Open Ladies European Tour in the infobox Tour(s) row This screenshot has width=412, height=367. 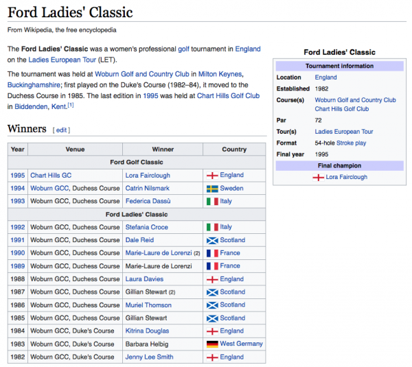(x=344, y=132)
